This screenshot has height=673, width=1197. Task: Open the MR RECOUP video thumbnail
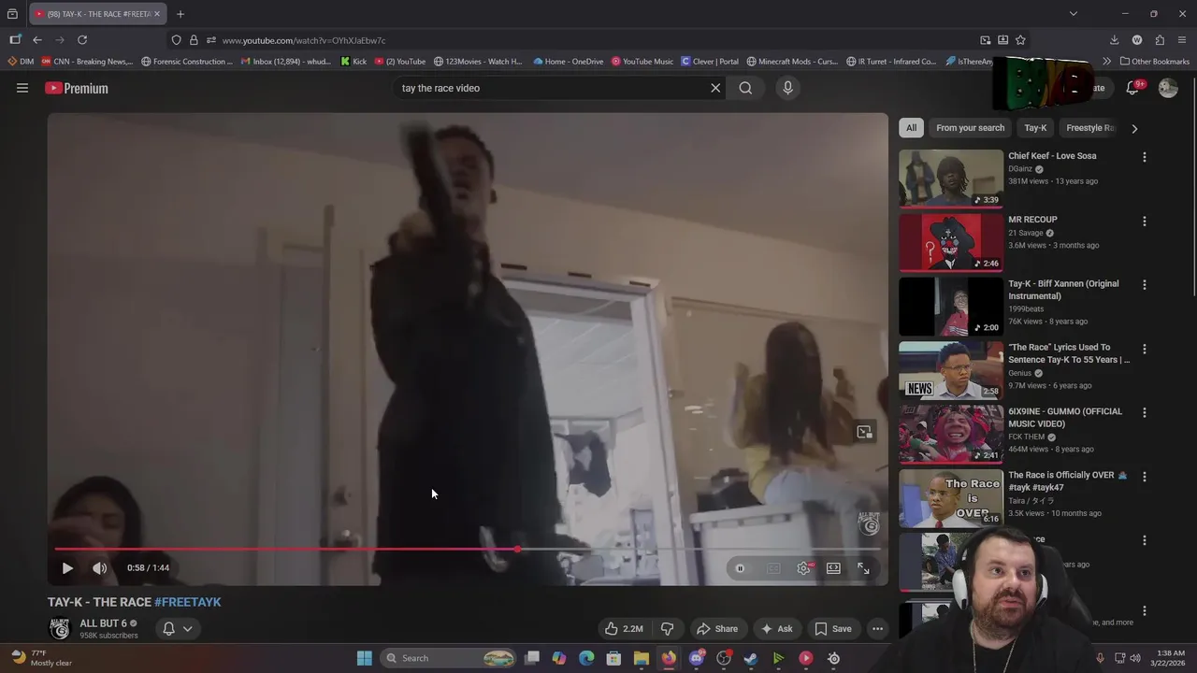point(951,242)
